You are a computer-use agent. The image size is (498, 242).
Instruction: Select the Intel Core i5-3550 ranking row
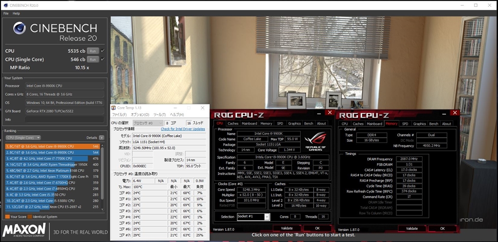(53, 195)
